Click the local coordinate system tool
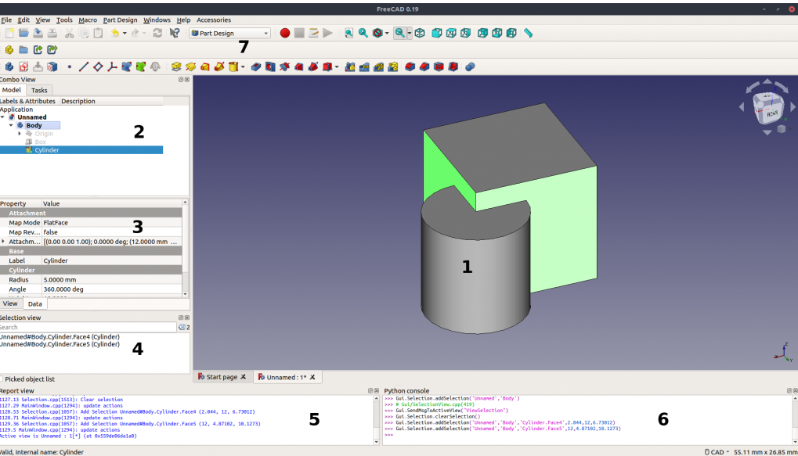798x456 pixels. pyautogui.click(x=112, y=66)
